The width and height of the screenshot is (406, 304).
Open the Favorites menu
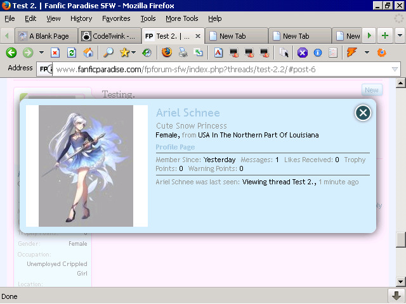[116, 18]
